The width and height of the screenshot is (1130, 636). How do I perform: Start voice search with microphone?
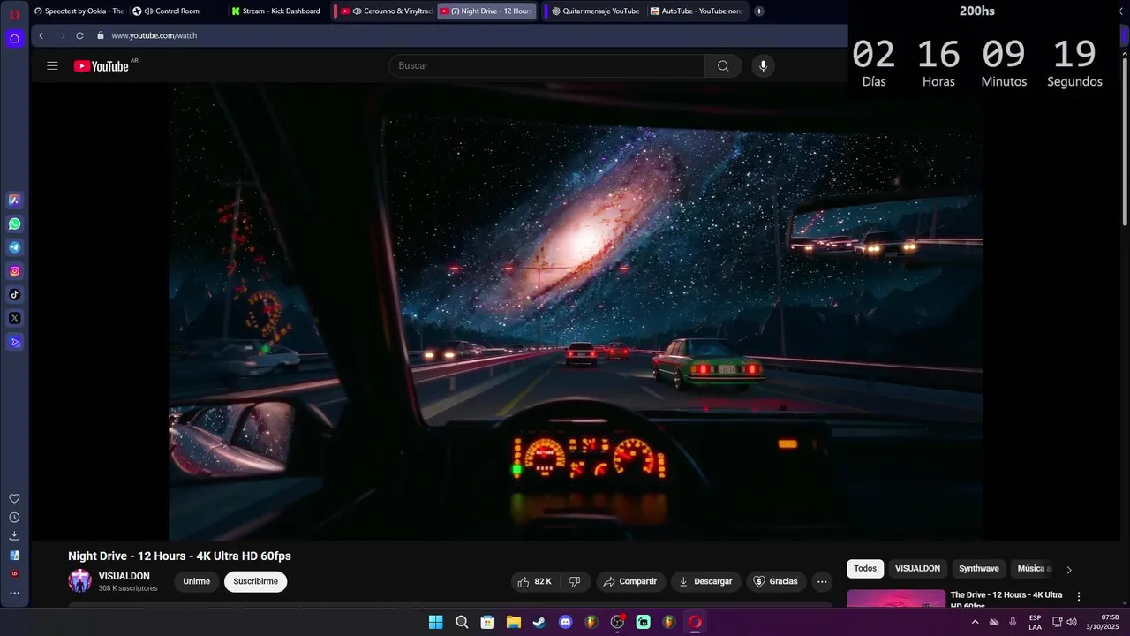click(x=763, y=65)
